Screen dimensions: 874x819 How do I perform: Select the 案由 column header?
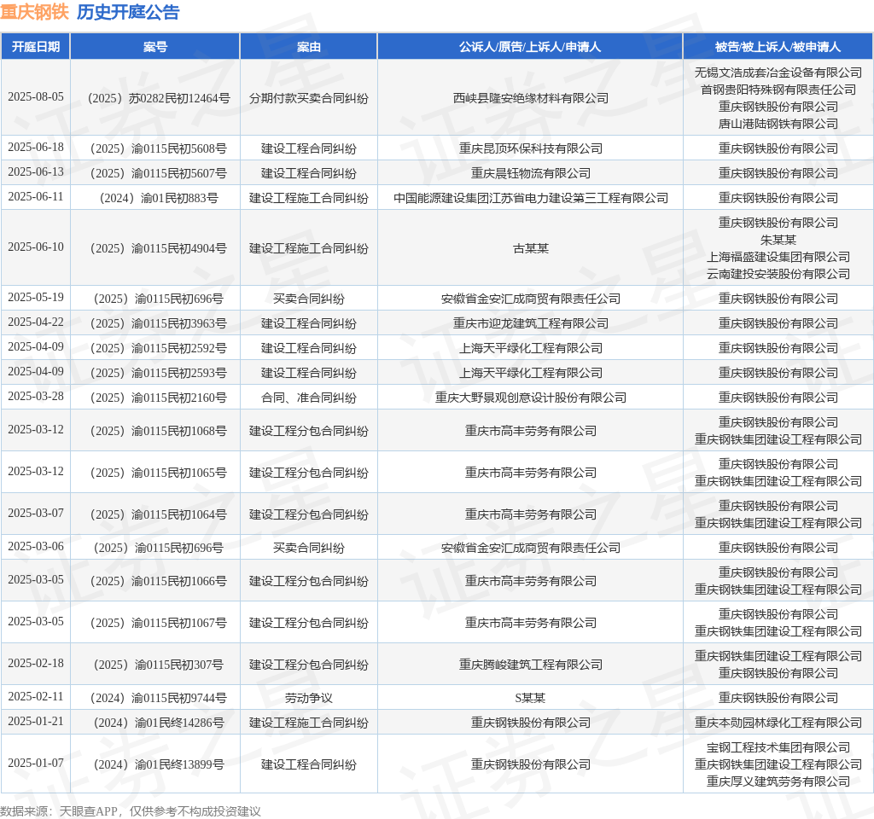(x=309, y=47)
